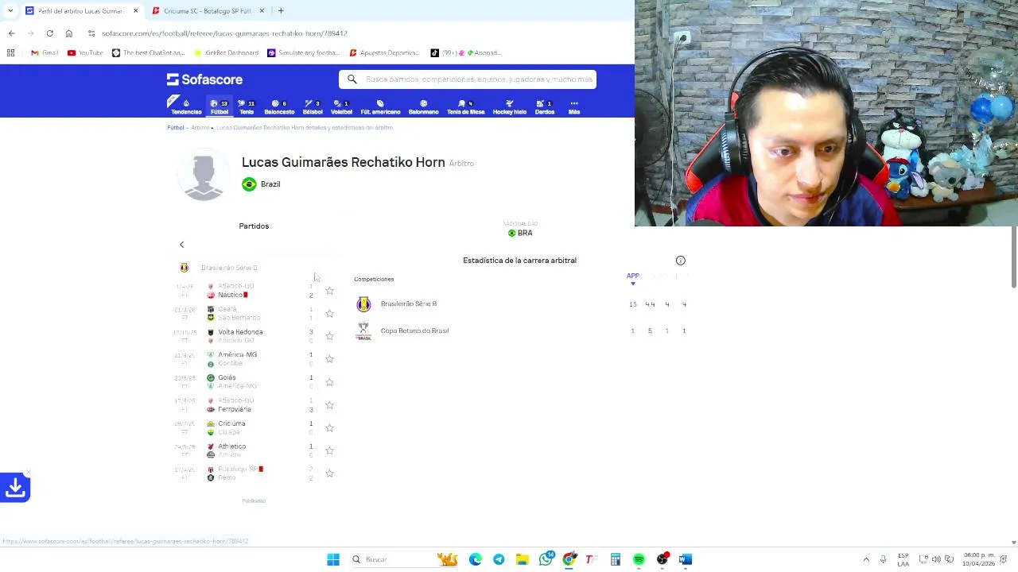This screenshot has height=572, width=1018.
Task: Click the referee profile placeholder avatar
Action: pos(204,175)
